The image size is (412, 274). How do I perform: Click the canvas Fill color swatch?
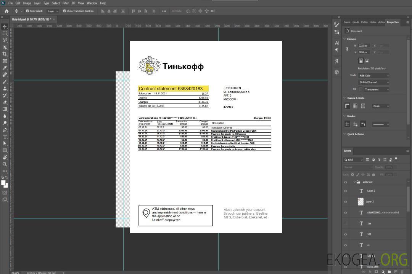tap(360, 89)
